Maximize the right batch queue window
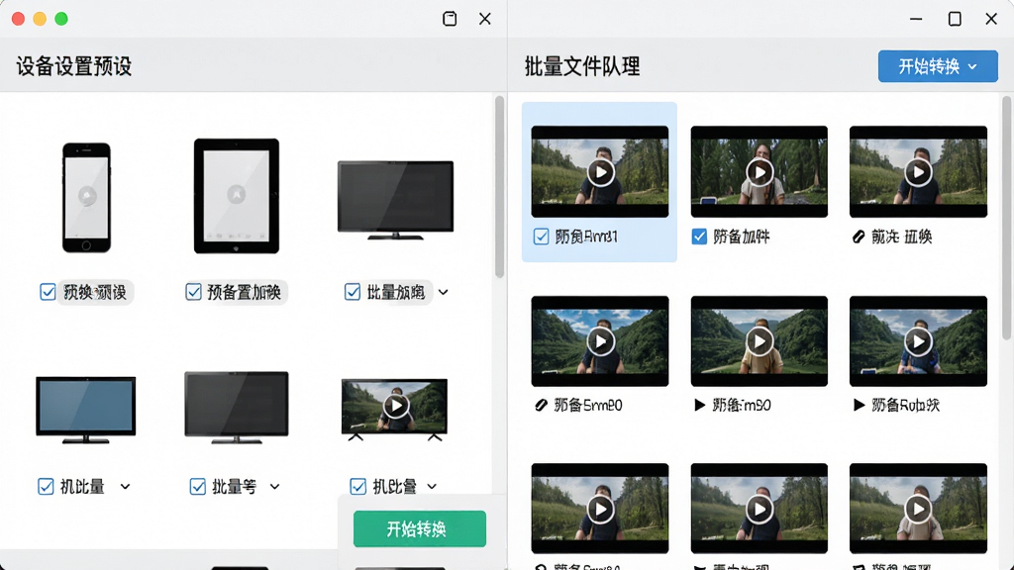This screenshot has height=570, width=1014. tap(955, 19)
